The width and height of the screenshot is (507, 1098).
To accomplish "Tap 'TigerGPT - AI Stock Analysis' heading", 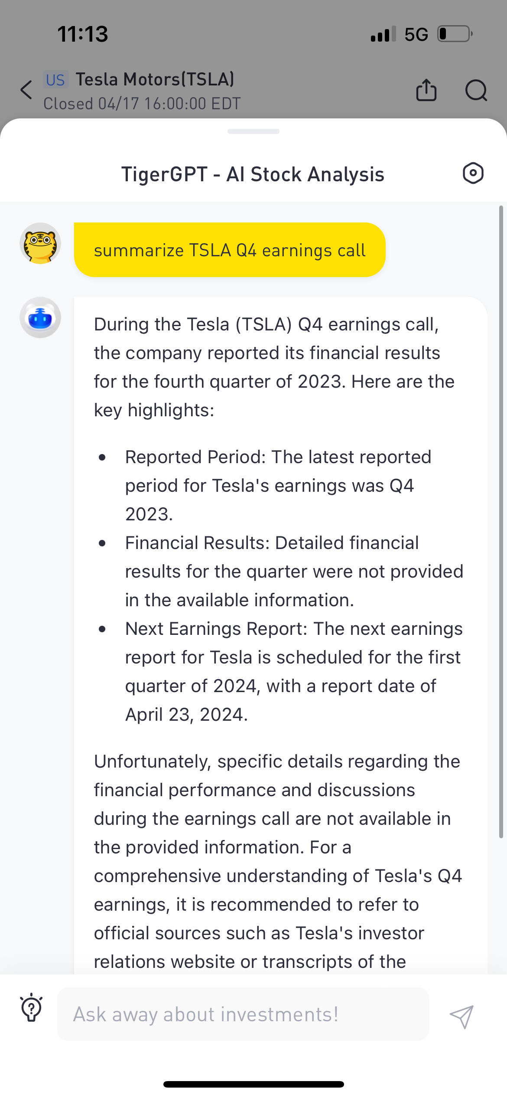I will pyautogui.click(x=253, y=174).
